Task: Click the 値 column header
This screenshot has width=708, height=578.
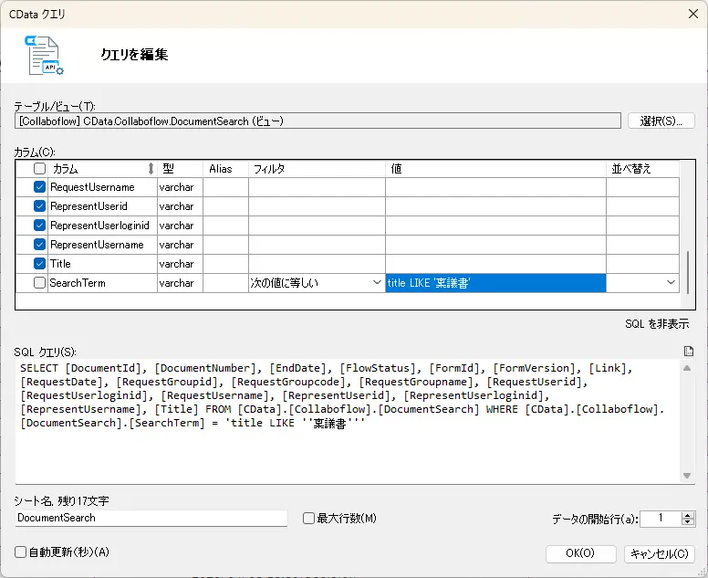Action: point(495,169)
